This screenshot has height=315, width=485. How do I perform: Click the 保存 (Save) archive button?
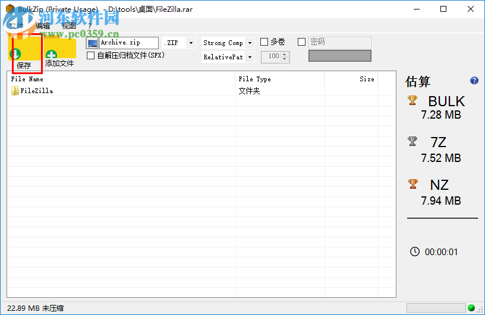(24, 52)
